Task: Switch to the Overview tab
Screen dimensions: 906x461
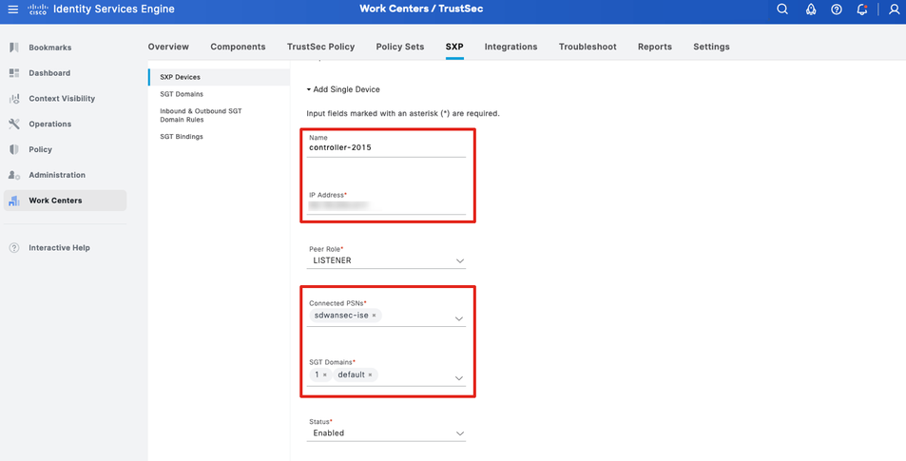Action: tap(168, 47)
